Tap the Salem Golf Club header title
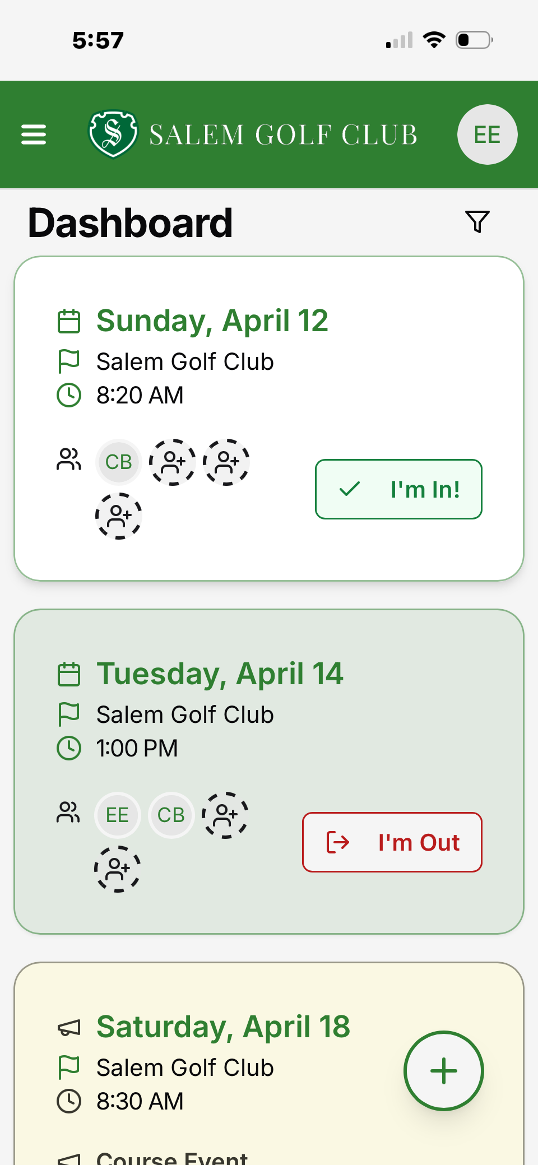 pyautogui.click(x=283, y=135)
